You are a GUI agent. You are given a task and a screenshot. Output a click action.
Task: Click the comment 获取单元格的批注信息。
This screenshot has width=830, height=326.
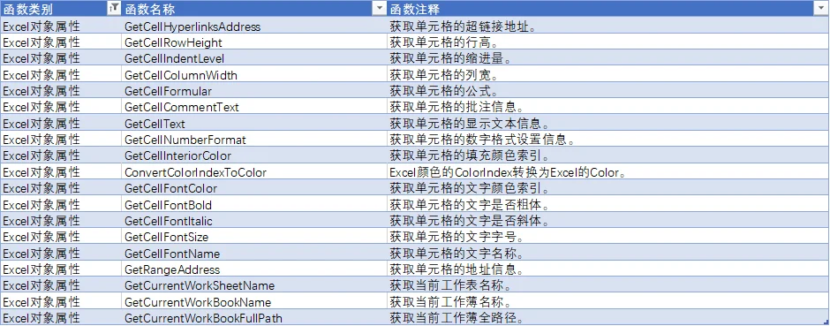pyautogui.click(x=456, y=108)
